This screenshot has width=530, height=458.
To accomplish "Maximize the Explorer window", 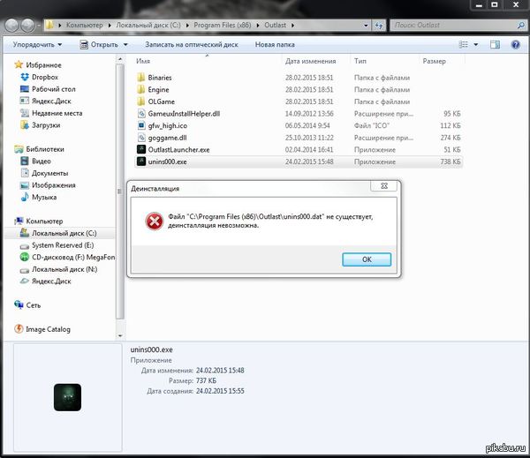I will coord(495,4).
